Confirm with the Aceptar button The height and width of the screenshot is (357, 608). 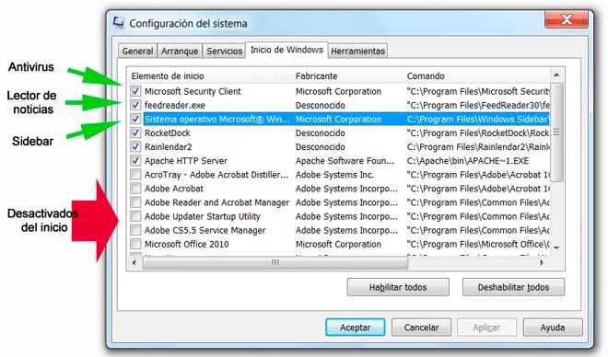(x=356, y=328)
